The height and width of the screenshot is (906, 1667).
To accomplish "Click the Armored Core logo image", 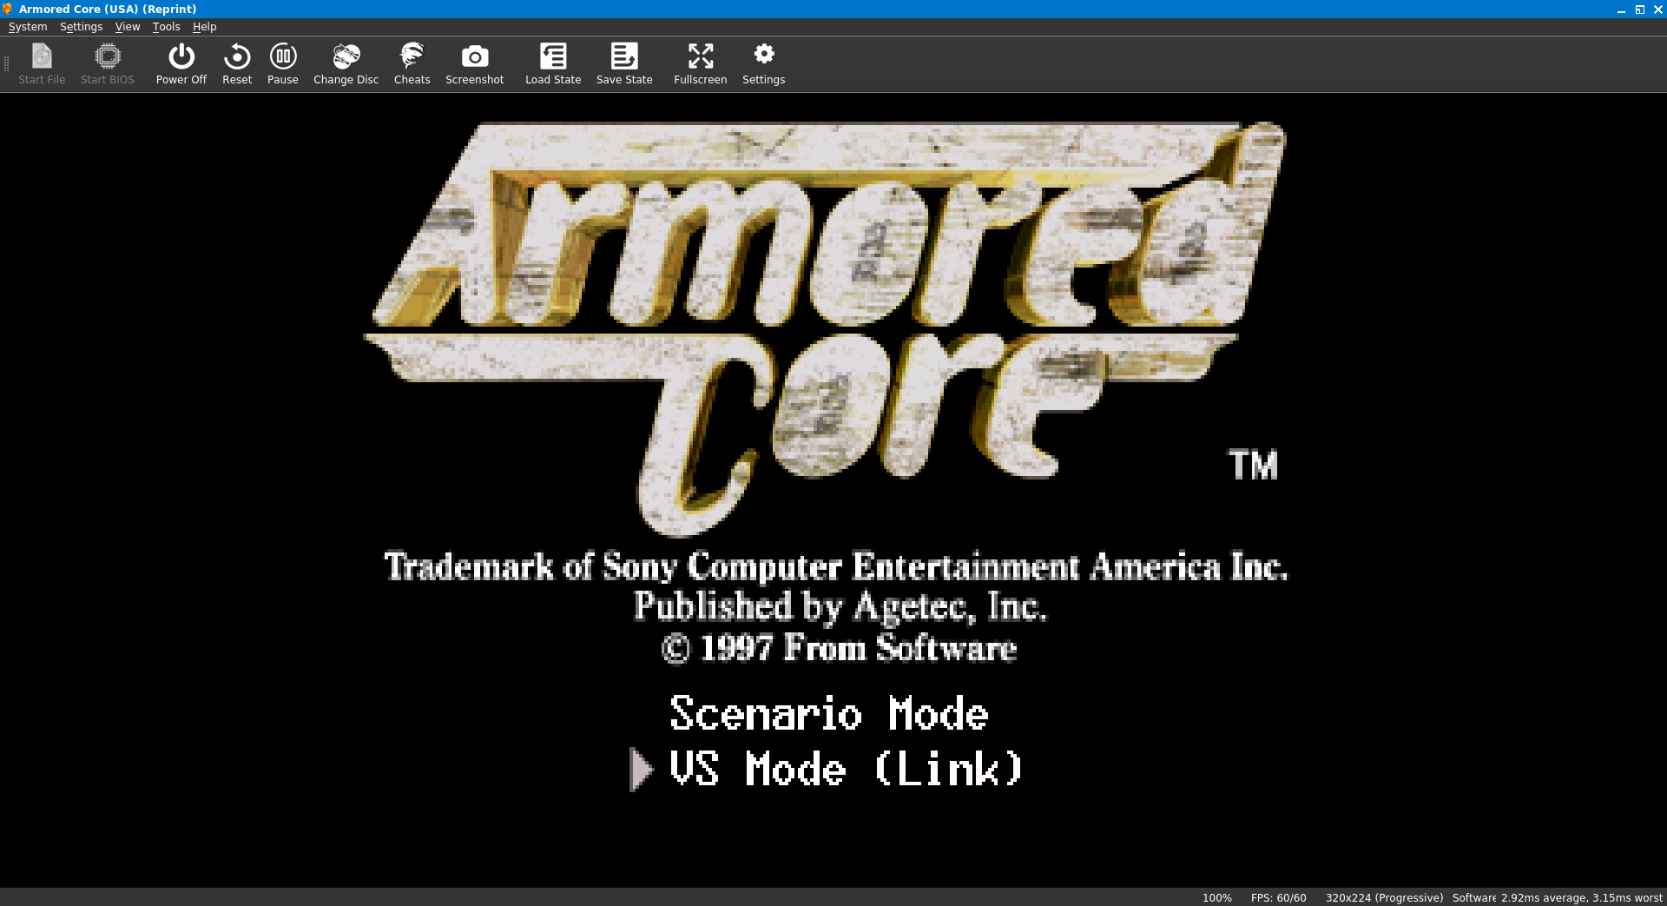I will coord(825,328).
